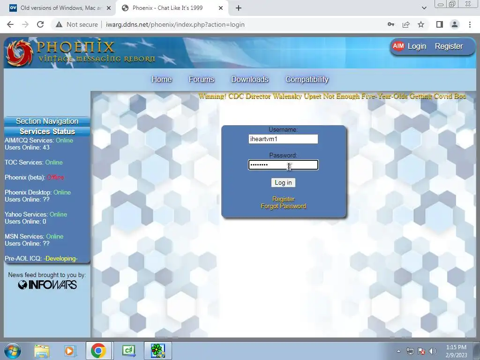Open the Register link below Log in
Viewport: 480px width, 360px height.
point(284,199)
